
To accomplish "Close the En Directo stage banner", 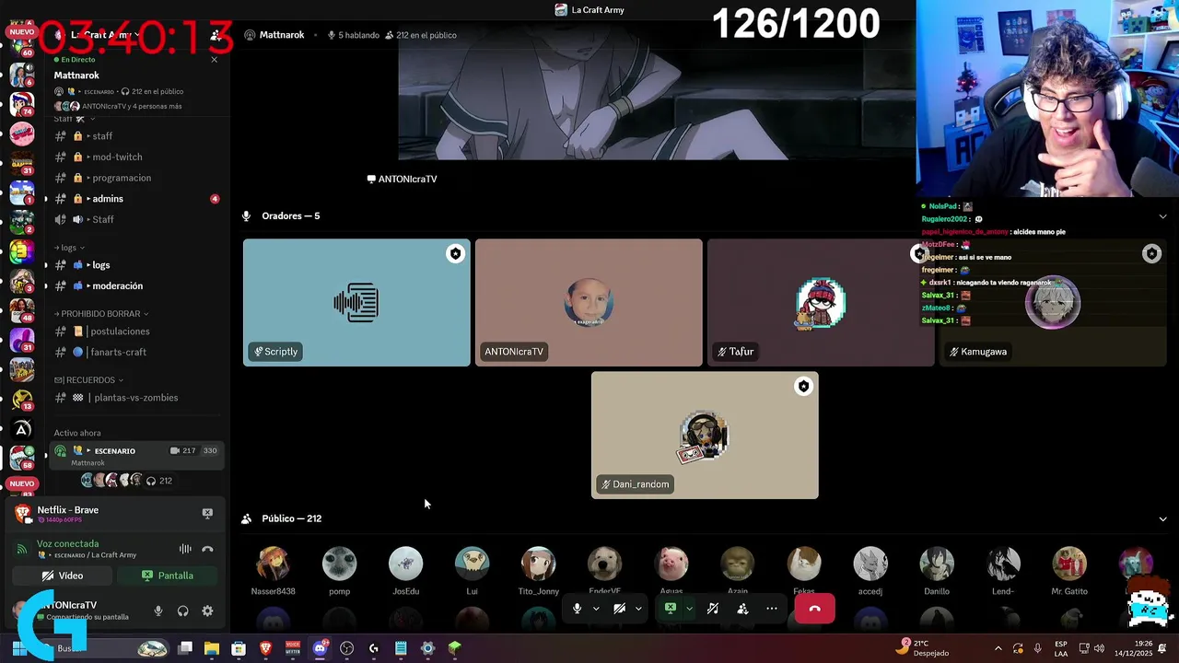I will [x=215, y=59].
